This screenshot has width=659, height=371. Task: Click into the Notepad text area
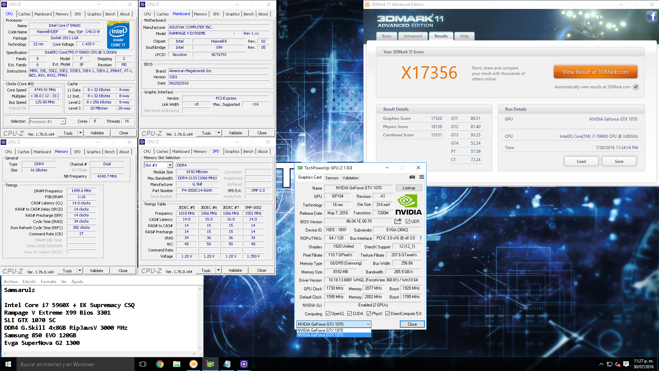[100, 318]
